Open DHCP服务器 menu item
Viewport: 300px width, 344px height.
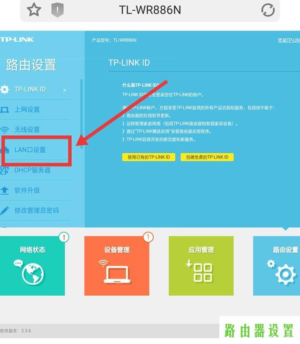pyautogui.click(x=32, y=170)
